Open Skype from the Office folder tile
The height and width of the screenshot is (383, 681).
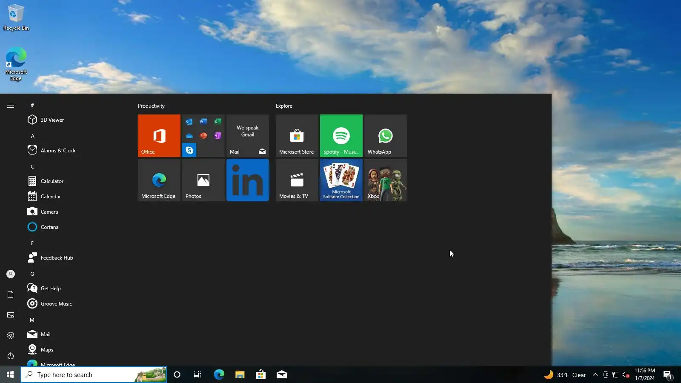click(x=189, y=150)
